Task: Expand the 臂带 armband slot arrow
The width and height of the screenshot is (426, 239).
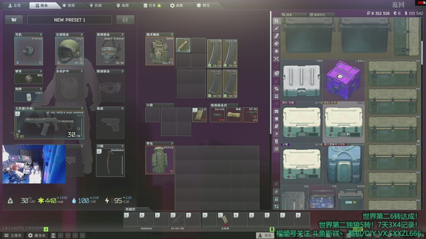Action: [x=41, y=71]
